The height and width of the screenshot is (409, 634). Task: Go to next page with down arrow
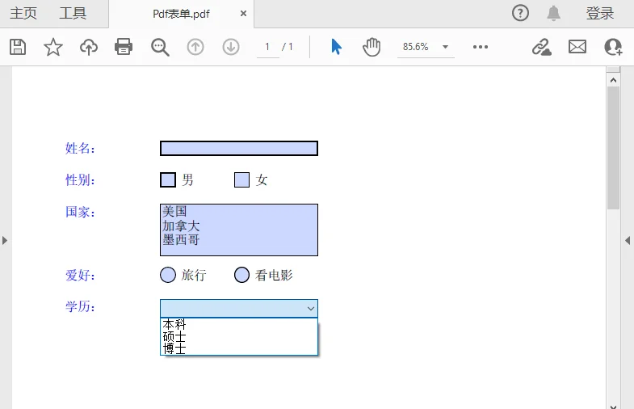click(x=231, y=47)
